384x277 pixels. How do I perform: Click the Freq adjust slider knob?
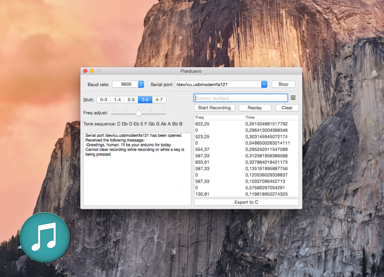click(x=138, y=112)
